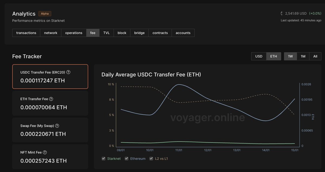Click help icon next to ETH Transfer Fee

(51, 99)
